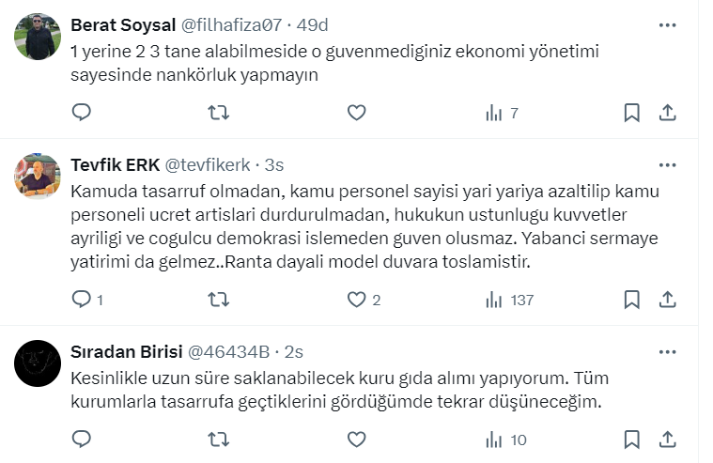The width and height of the screenshot is (713, 463).
Task: Open more options on Tevfik ERK's tweet
Action: [x=667, y=164]
